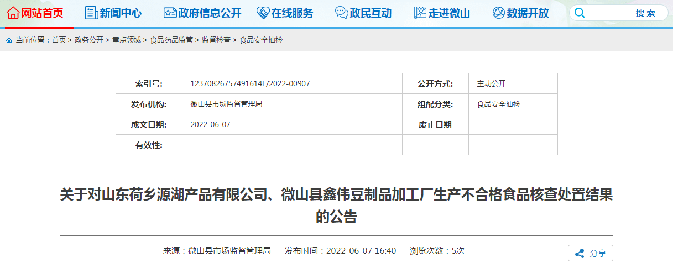
Task: Click the breadcrumb home icon
Action: [9, 40]
